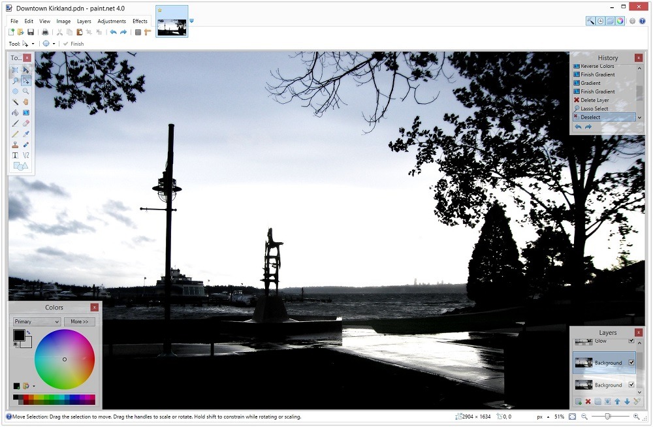Select the Shapes tool
This screenshot has height=427, width=653.
click(x=20, y=165)
